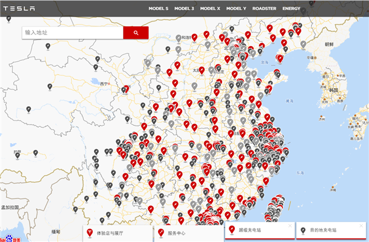Click the 黄海 sea label on the map
Image resolution: width=369 pixels, height=242 pixels.
click(290, 101)
